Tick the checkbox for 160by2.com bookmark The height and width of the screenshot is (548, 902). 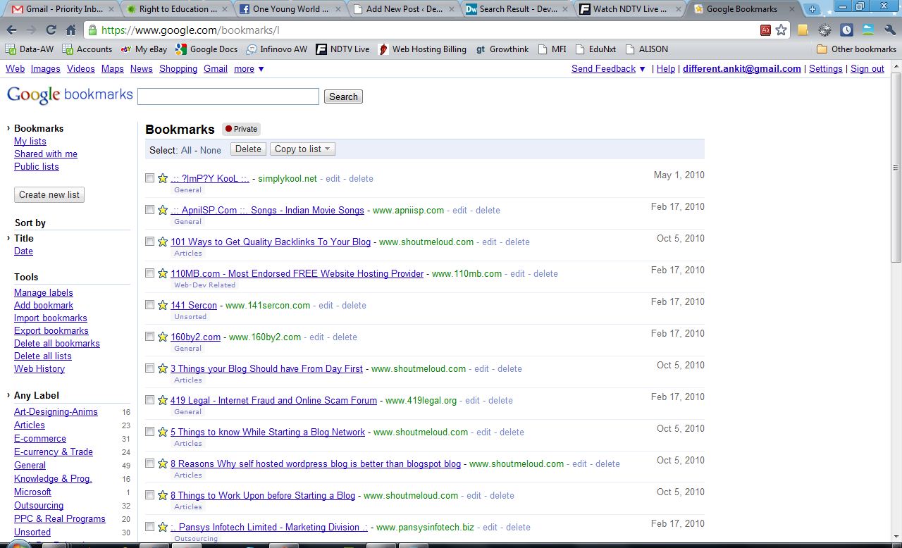(149, 337)
